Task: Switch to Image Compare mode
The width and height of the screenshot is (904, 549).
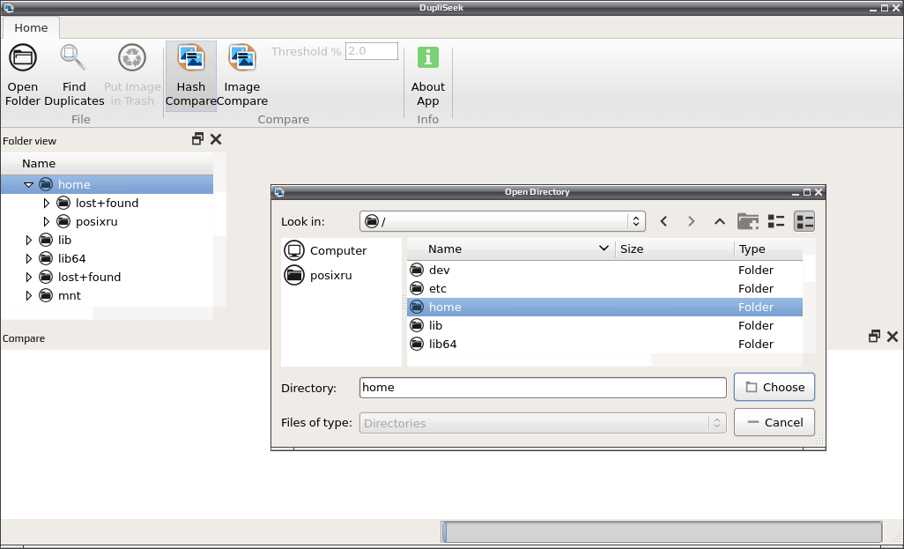Action: tap(242, 75)
